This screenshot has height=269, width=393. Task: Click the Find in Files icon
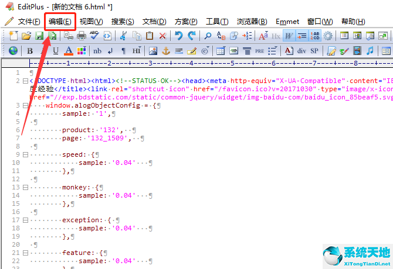[x=233, y=36]
